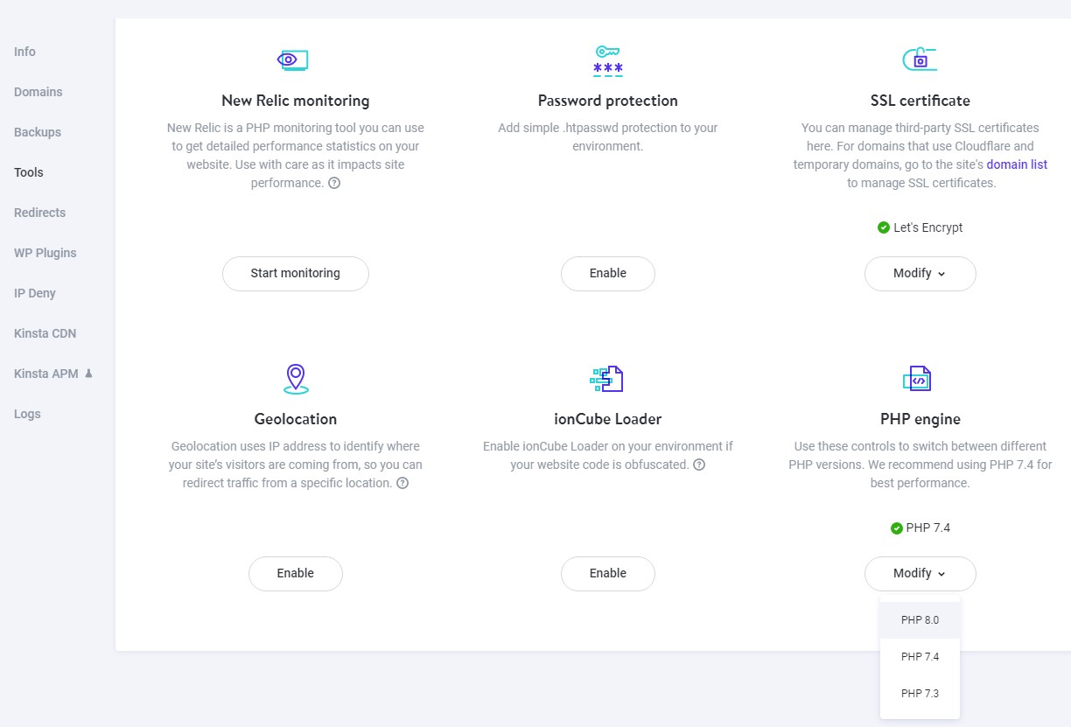This screenshot has width=1071, height=727.
Task: Open the Logs section in sidebar
Action: (27, 414)
